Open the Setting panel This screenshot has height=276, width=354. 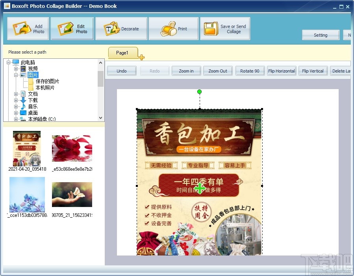coord(320,35)
